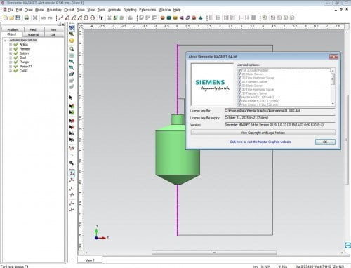Click the ruler origin corner icon
The image size is (351, 268).
81,26
